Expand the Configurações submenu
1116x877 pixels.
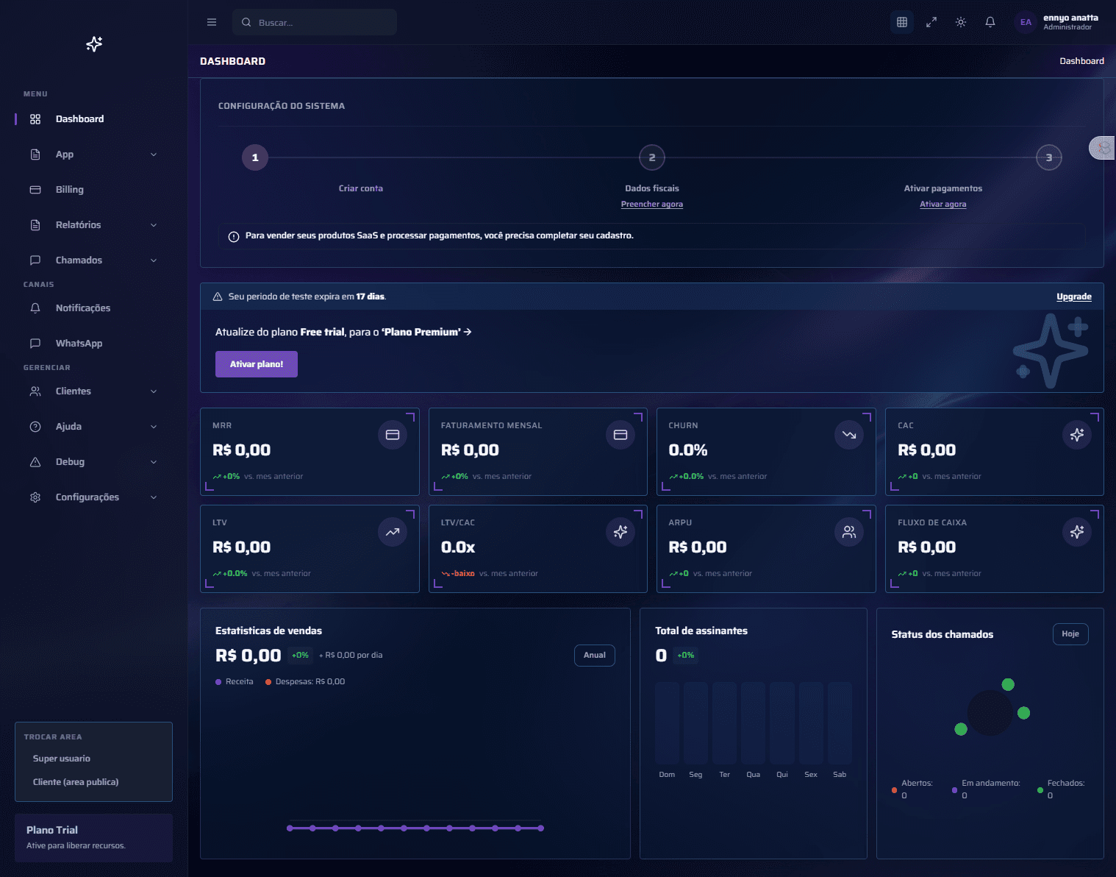tap(154, 497)
